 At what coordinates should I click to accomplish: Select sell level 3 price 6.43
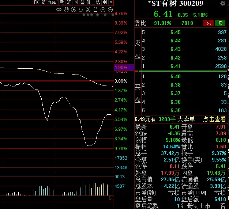point(175,49)
